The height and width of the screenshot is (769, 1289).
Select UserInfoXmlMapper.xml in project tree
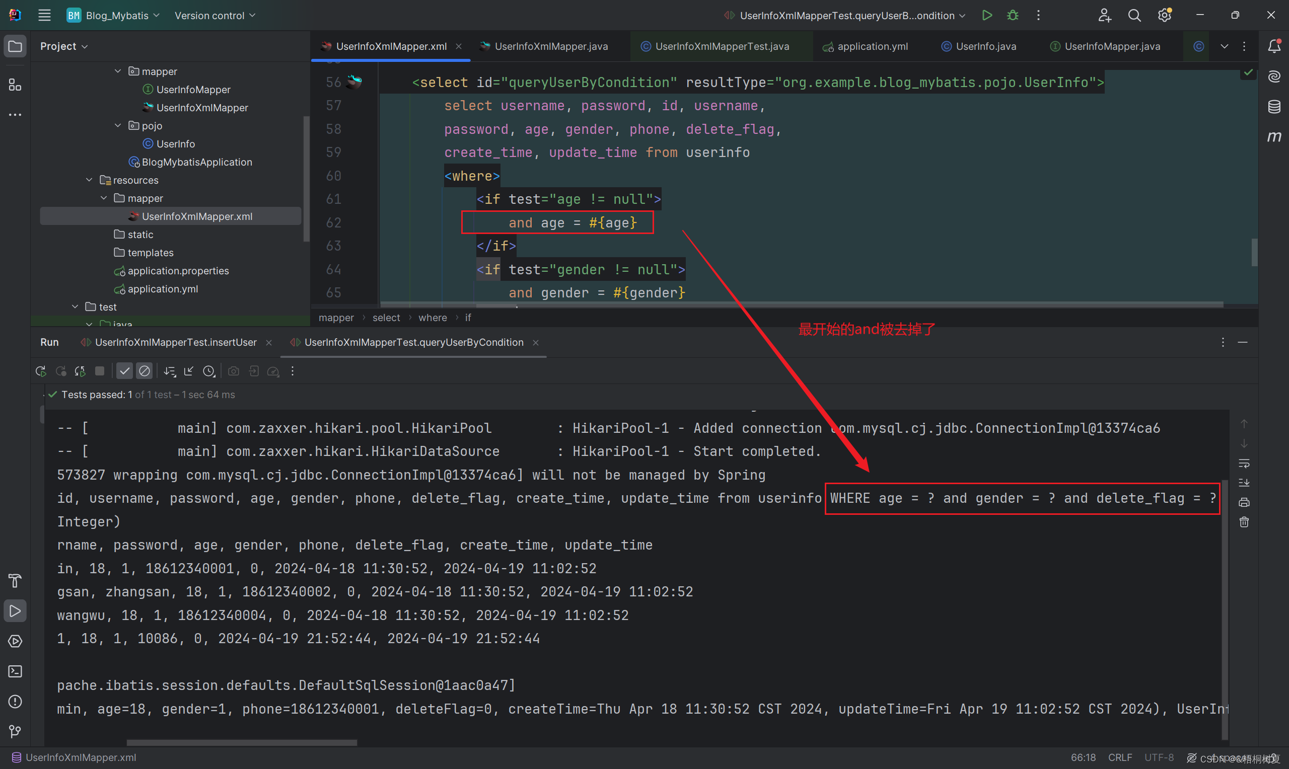coord(171,216)
